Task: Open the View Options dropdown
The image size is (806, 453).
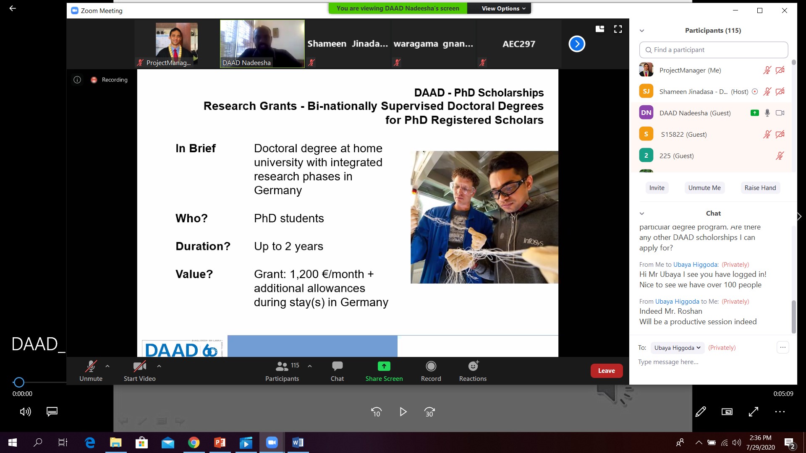Action: pos(503,8)
